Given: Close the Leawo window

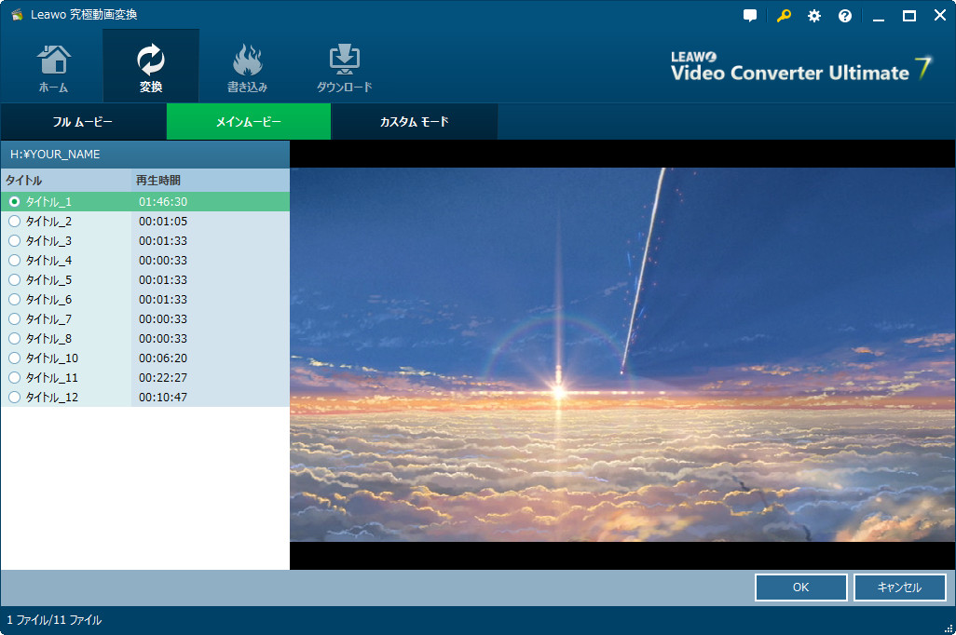Looking at the screenshot, I should 940,15.
